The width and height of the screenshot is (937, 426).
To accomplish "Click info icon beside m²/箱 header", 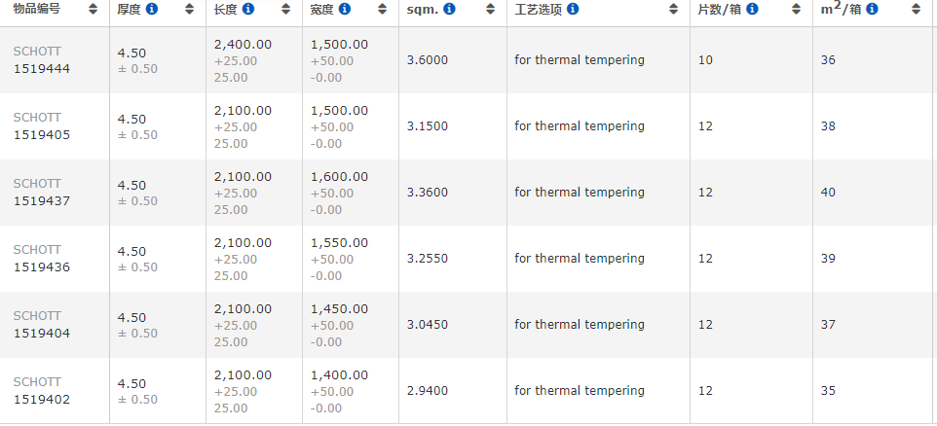I will tap(872, 9).
